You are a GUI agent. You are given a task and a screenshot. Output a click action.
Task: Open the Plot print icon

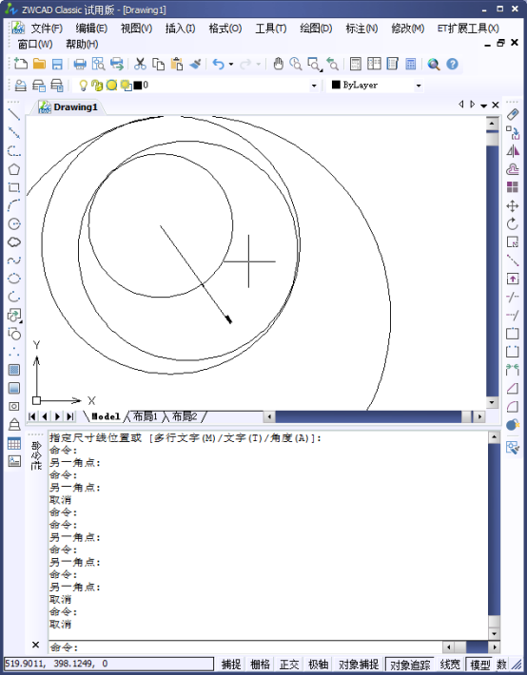80,64
